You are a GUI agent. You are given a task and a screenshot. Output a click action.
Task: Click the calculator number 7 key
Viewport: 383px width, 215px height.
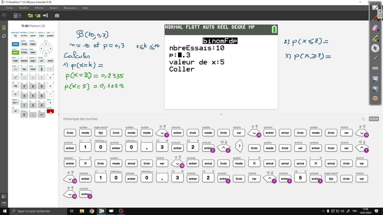[24, 87]
